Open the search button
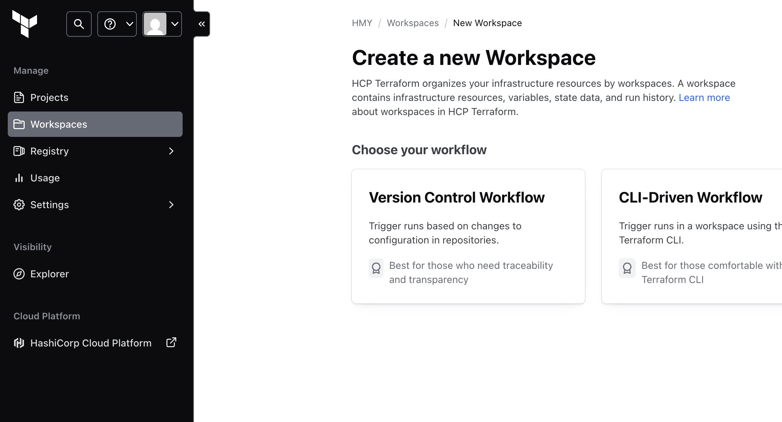The width and height of the screenshot is (782, 422). coord(79,24)
